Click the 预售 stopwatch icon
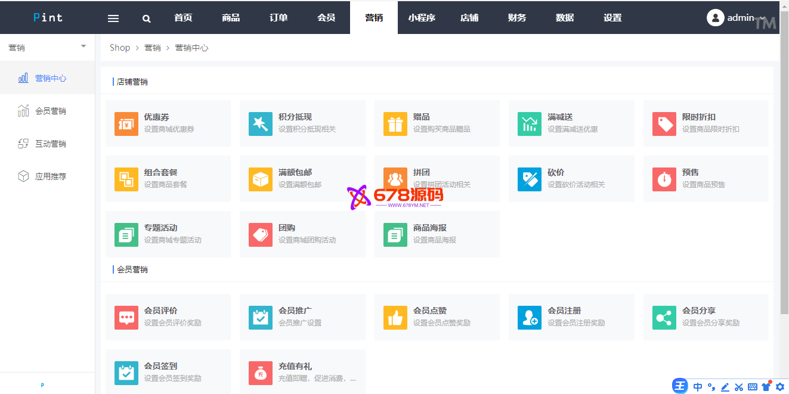 tap(664, 179)
